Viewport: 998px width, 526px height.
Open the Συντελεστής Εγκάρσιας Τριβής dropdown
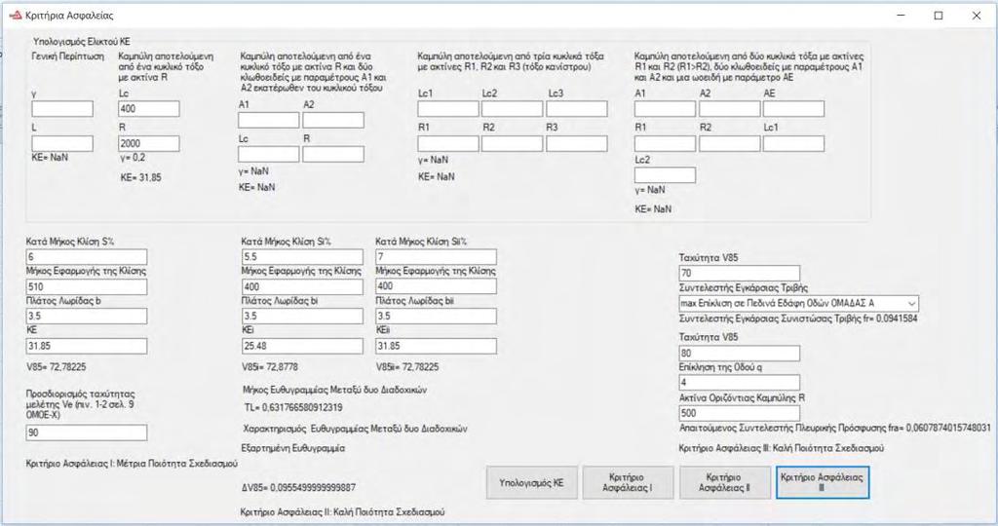coord(799,303)
